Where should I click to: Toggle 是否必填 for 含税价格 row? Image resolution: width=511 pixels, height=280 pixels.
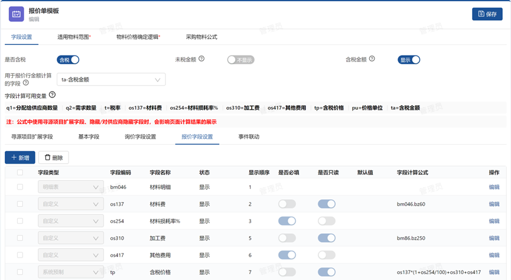click(x=287, y=272)
